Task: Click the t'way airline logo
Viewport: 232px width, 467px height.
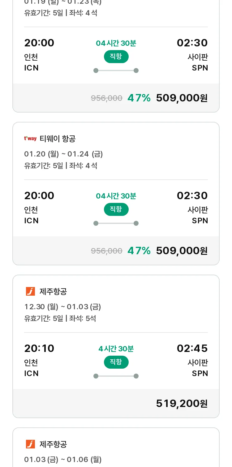Action: click(x=30, y=139)
